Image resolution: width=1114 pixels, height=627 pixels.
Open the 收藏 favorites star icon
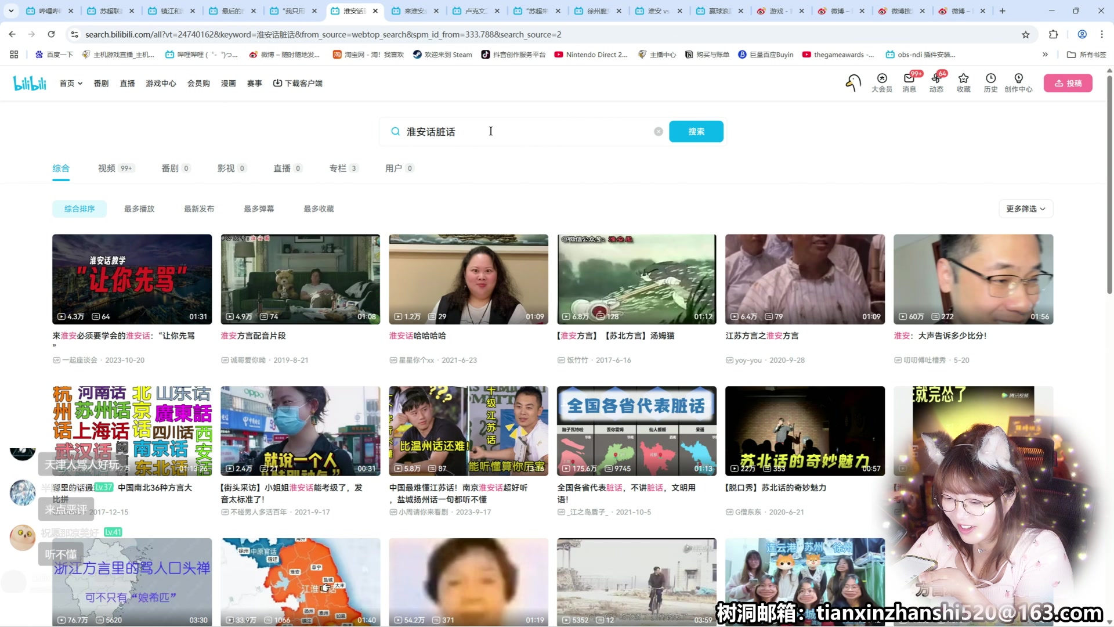click(964, 83)
